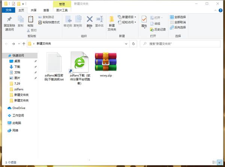Select the wcwy.zip archive
Screen dimensions: 225x167
[x=106, y=65]
